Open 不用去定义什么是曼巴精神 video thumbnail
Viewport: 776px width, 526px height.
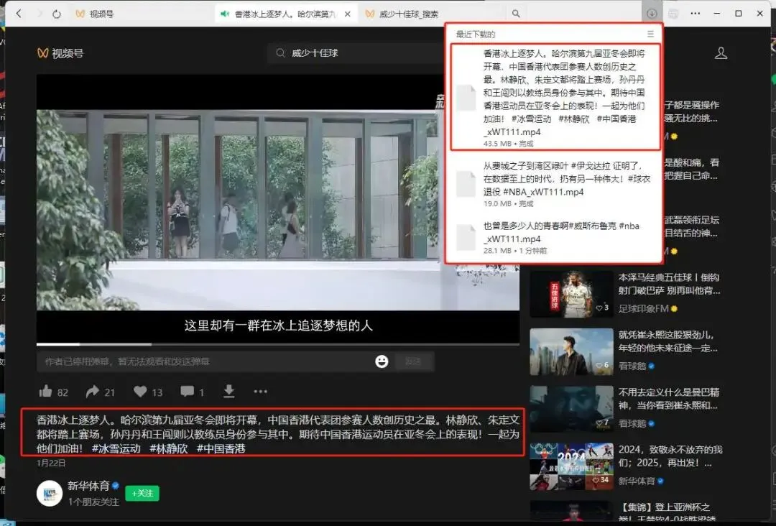pyautogui.click(x=571, y=409)
